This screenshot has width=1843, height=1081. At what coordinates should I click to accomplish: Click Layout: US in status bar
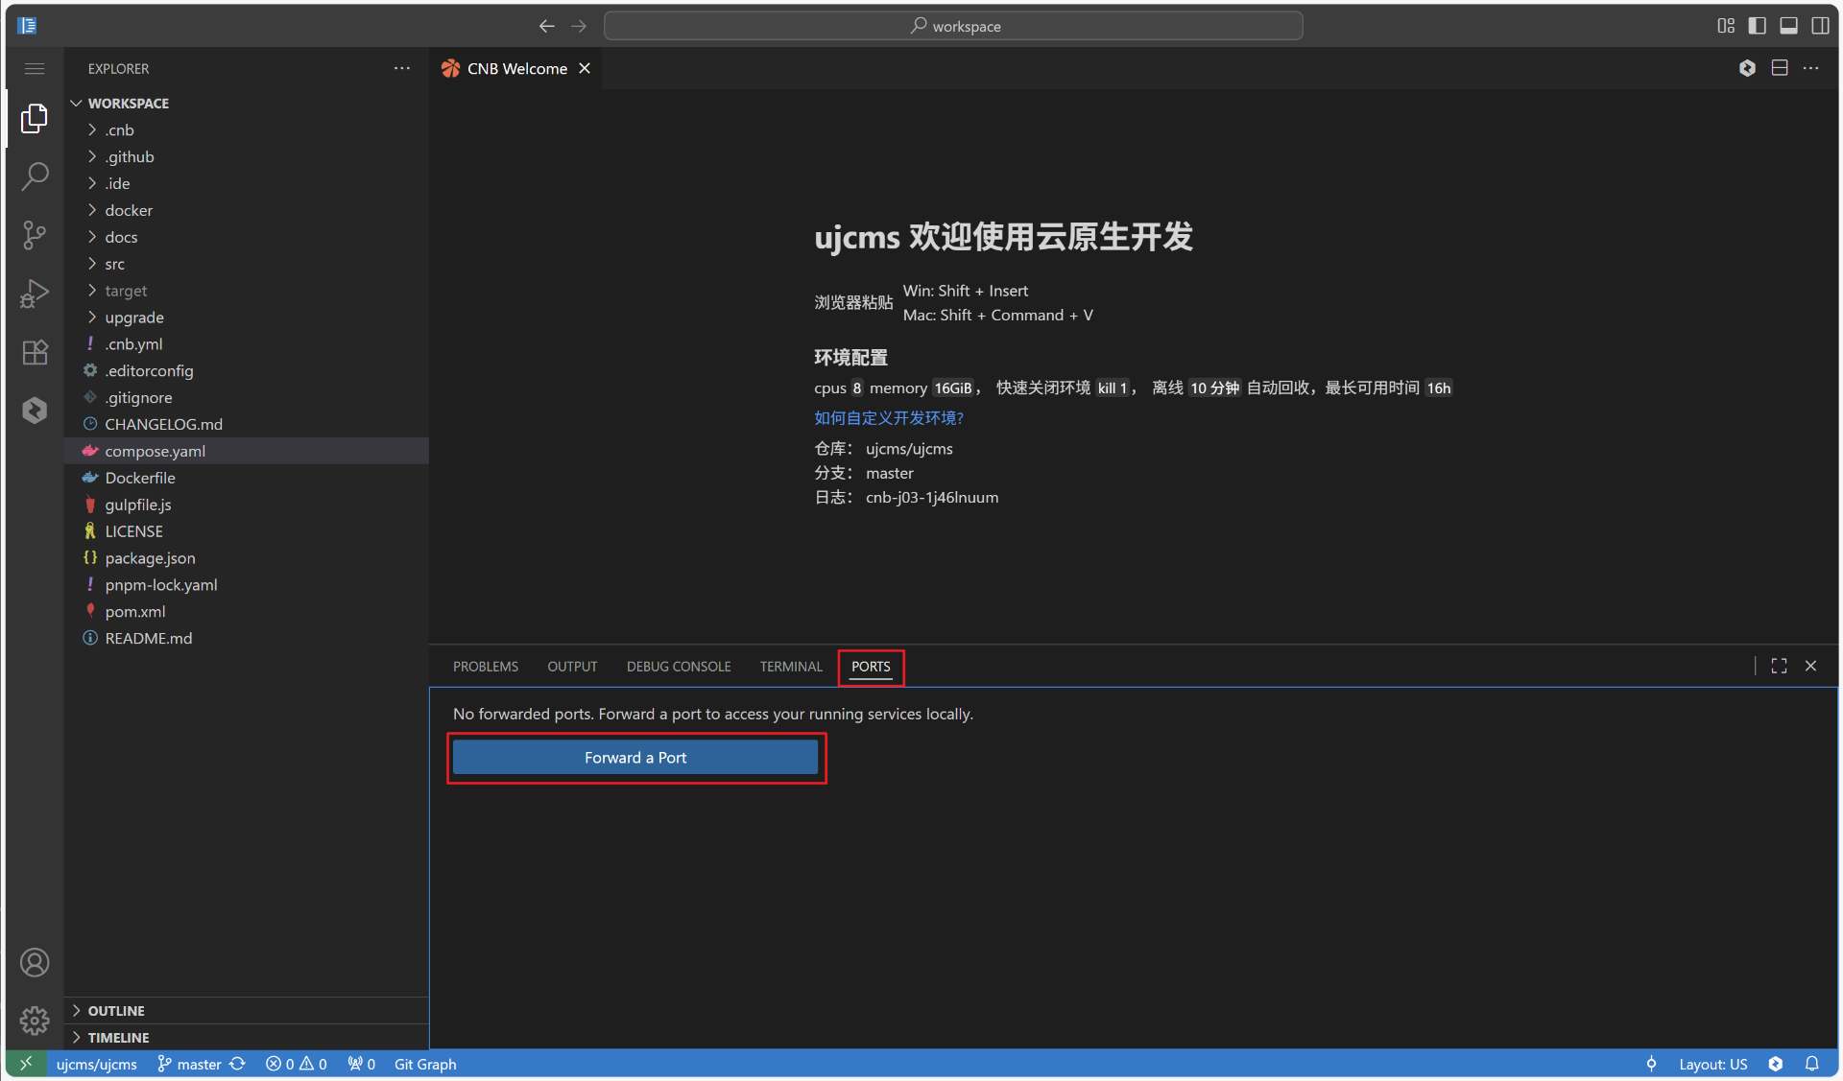click(1713, 1064)
